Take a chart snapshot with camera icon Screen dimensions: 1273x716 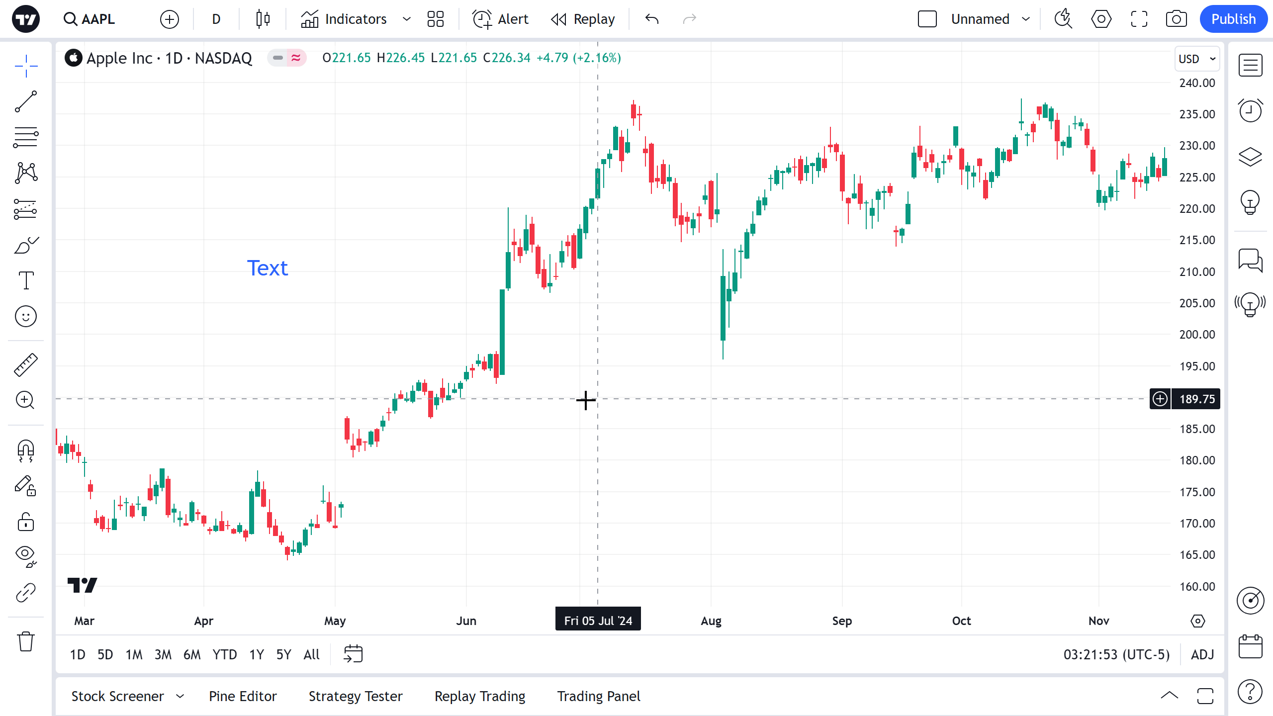point(1176,19)
